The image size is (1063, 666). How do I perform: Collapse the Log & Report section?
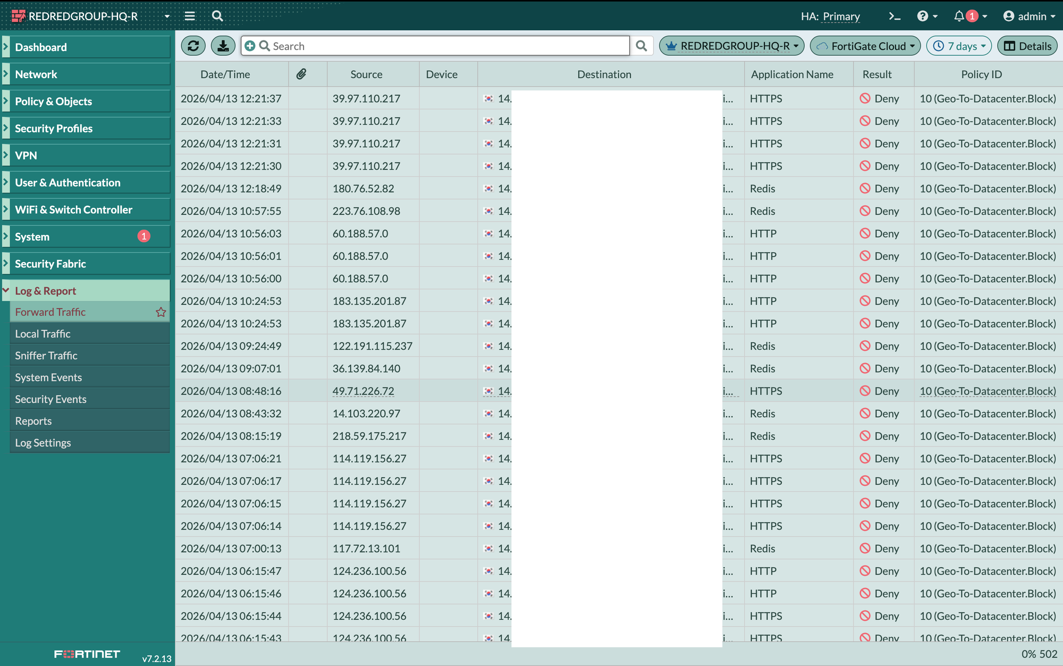45,291
